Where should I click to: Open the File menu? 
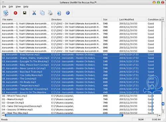[4, 7]
